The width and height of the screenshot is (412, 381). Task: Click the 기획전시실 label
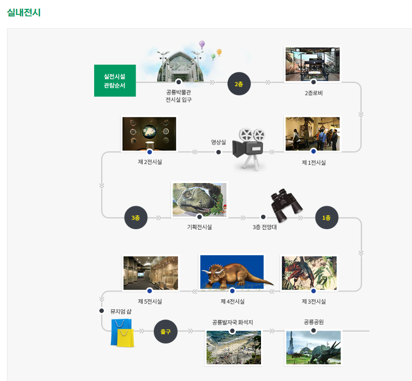tap(199, 227)
